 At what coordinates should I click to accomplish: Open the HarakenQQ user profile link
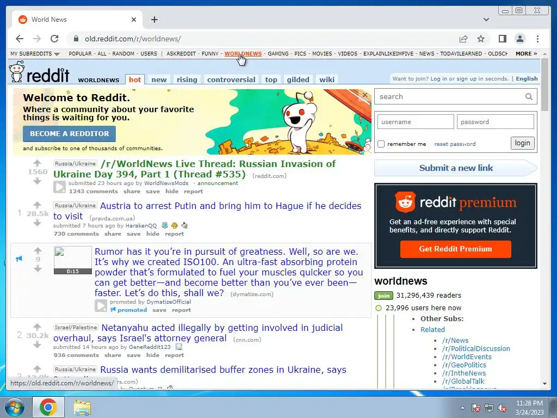click(x=141, y=226)
